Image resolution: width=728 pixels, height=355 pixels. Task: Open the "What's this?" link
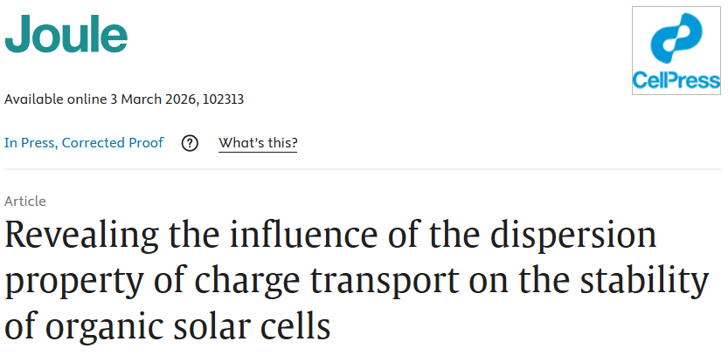(x=258, y=143)
